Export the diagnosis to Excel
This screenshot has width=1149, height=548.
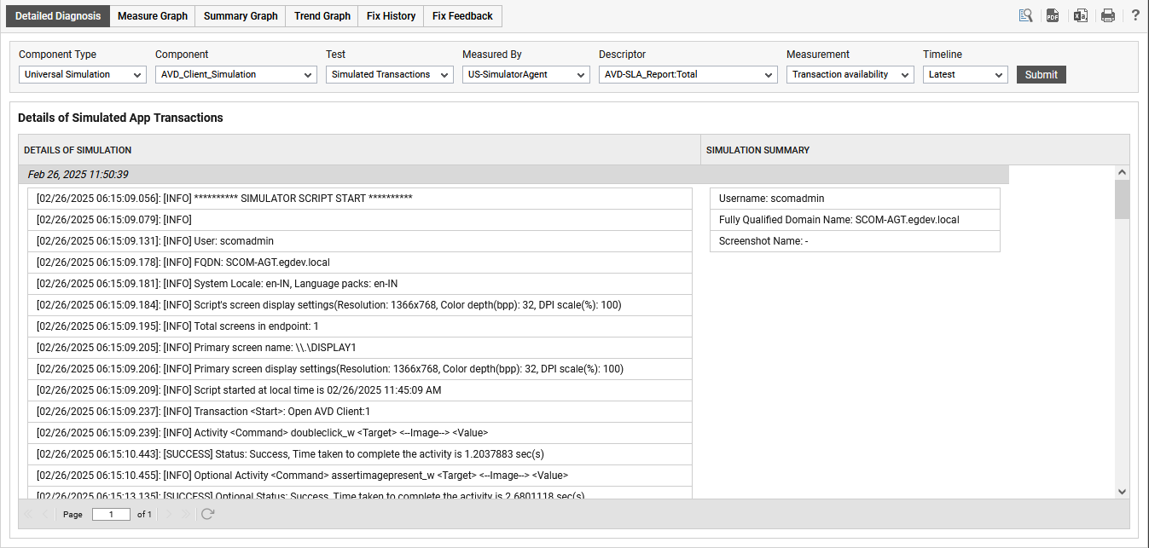pyautogui.click(x=1080, y=15)
